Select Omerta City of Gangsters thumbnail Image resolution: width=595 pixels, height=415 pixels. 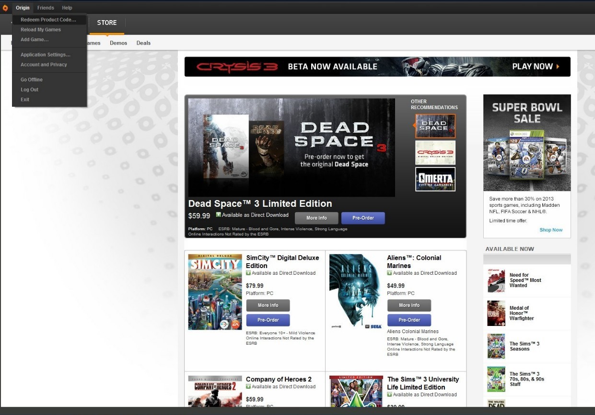click(435, 179)
